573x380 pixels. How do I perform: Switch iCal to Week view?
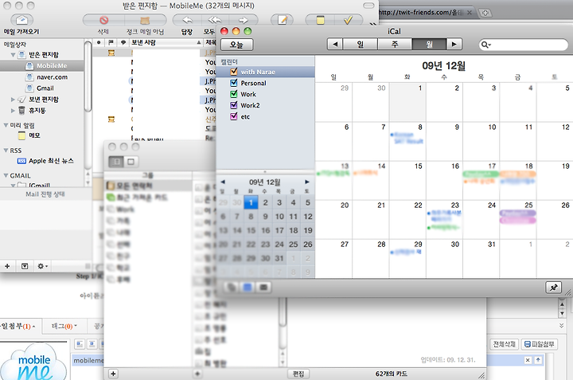[395, 45]
